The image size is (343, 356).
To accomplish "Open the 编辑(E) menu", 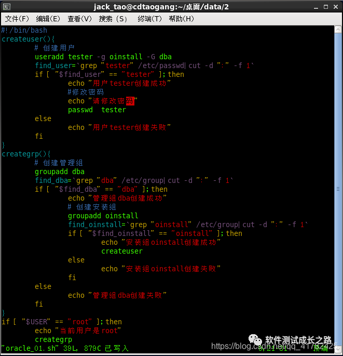I will [x=48, y=19].
